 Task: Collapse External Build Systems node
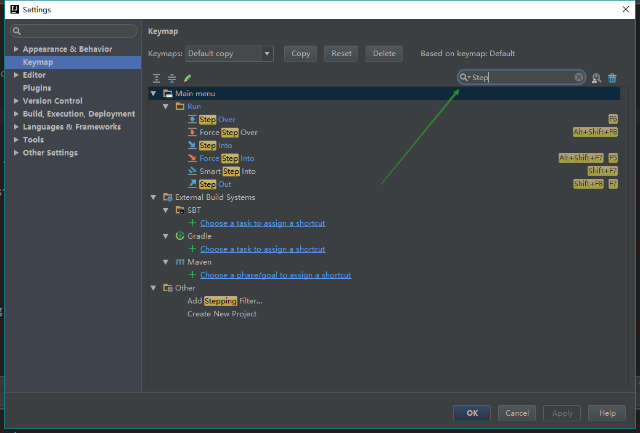pos(154,197)
